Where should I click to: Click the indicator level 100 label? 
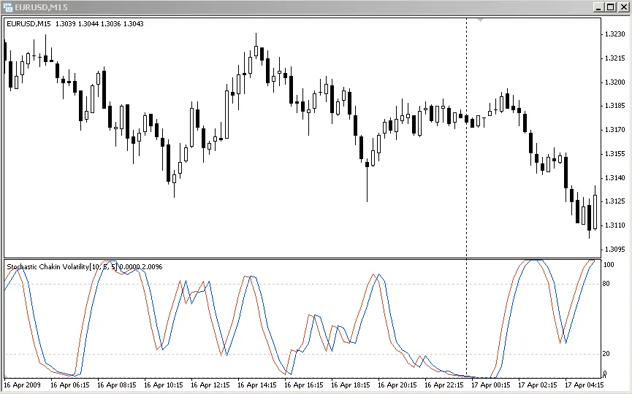[x=609, y=264]
